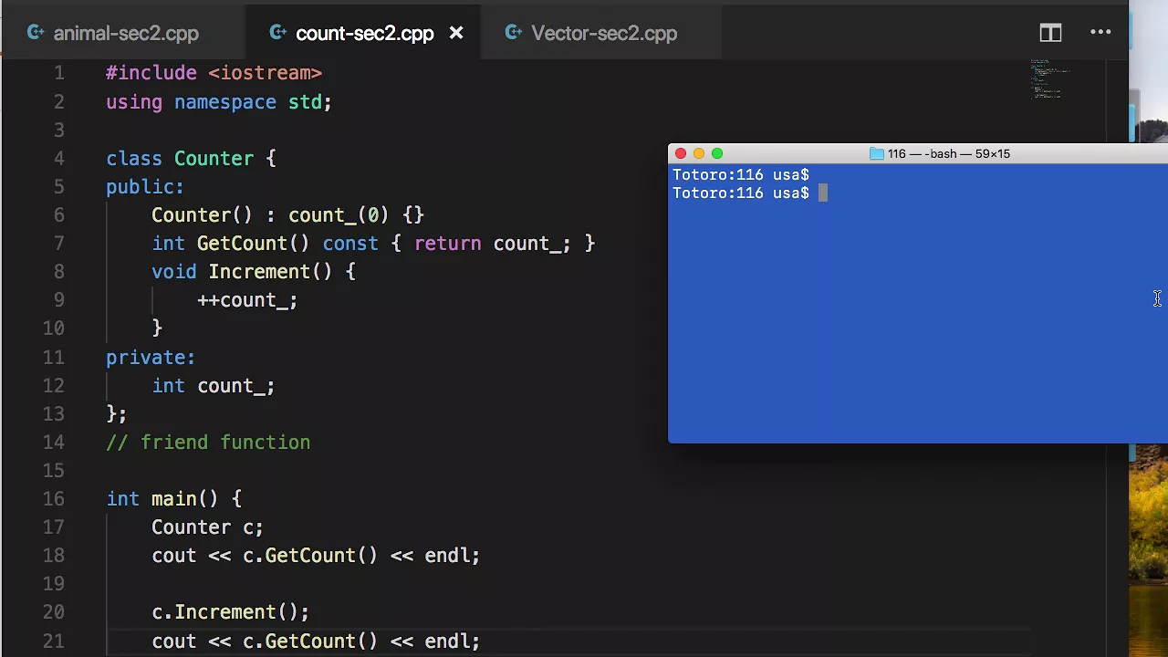Click line number 16 in the gutter
Image resolution: width=1168 pixels, height=657 pixels.
[54, 499]
